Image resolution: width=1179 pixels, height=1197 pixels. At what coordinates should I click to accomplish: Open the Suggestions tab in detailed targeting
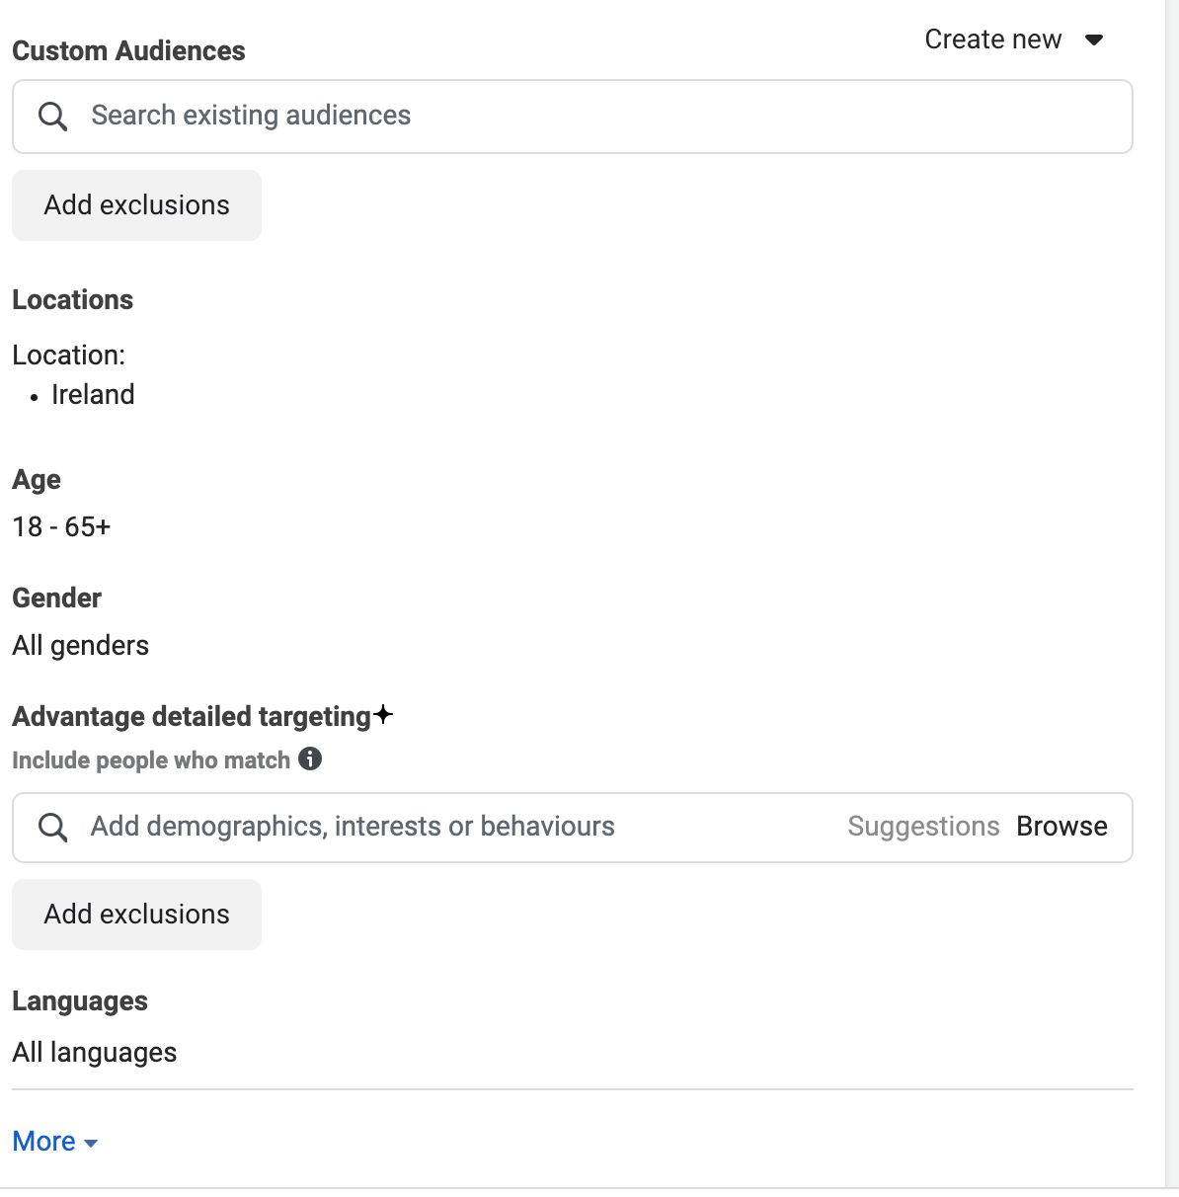click(x=923, y=827)
